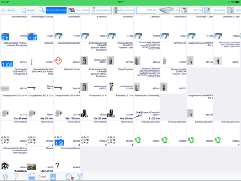Image resolution: width=241 pixels, height=181 pixels.
Task: Tap Entsorgungskosten recycle icon 230001
Action: (138, 140)
